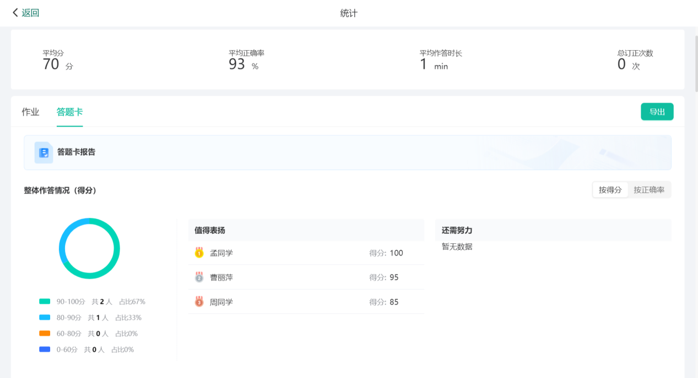Image resolution: width=698 pixels, height=378 pixels.
Task: Click the 0-60分 legend label
Action: 67,349
